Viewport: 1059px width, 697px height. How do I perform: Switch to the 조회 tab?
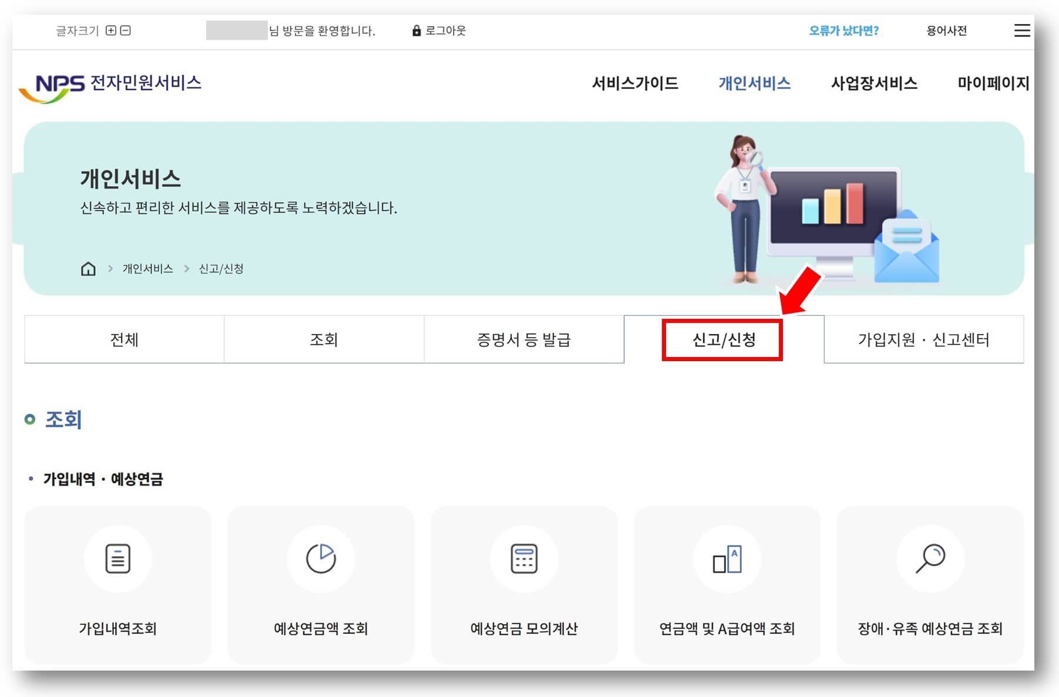pos(324,339)
